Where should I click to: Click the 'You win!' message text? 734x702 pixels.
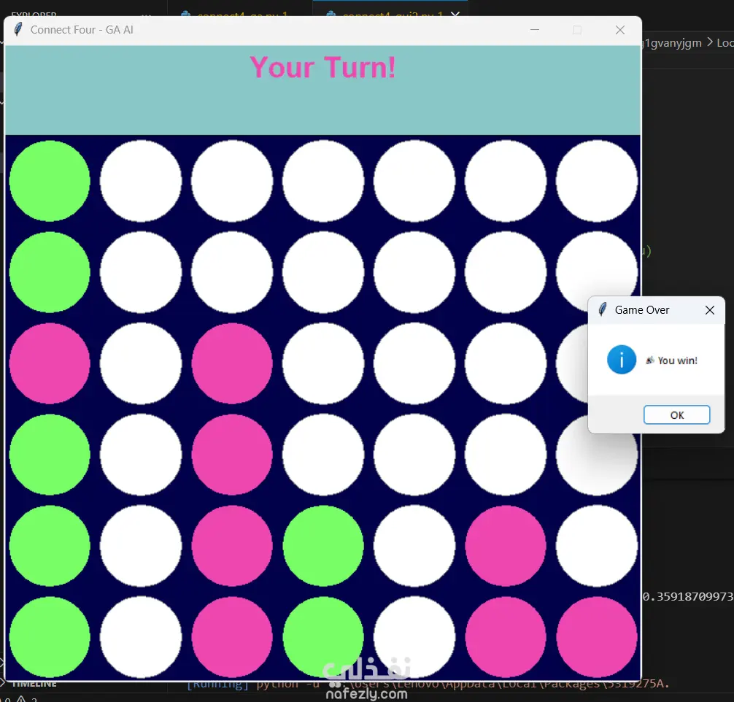point(677,360)
